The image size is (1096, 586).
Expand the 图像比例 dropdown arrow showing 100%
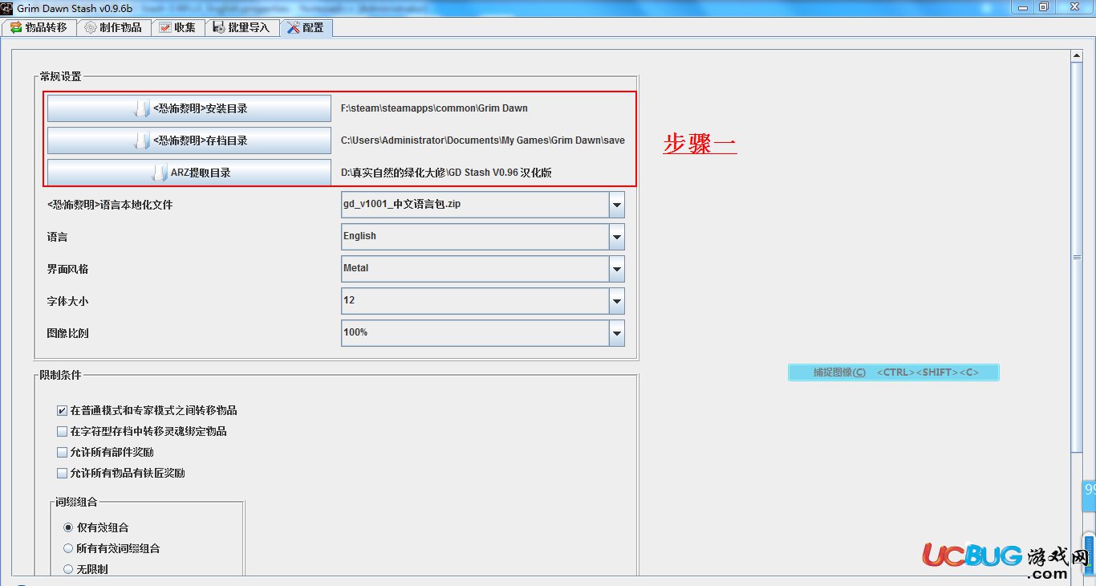pyautogui.click(x=616, y=333)
